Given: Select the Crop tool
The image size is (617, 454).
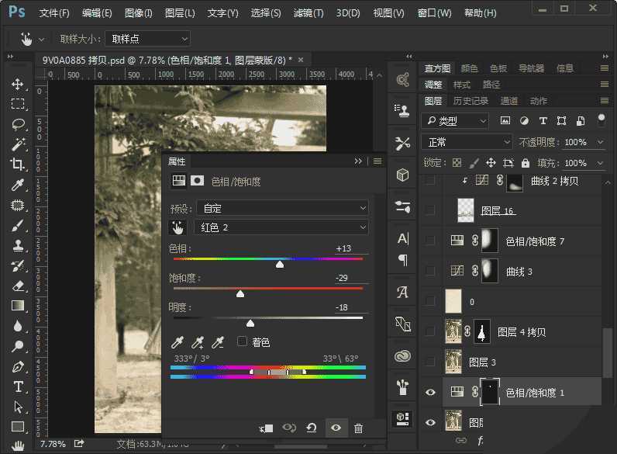Looking at the screenshot, I should [x=18, y=165].
